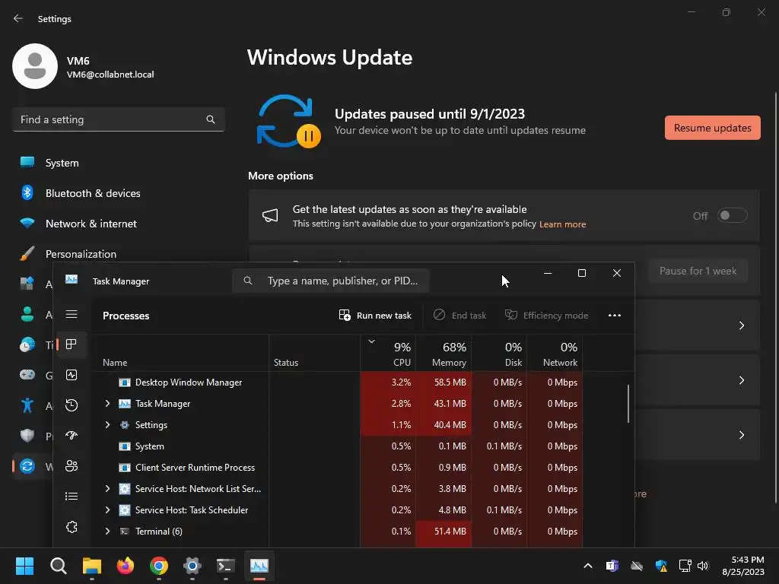Viewport: 779px width, 584px height.
Task: Sort processes by CPU column
Action: (388, 353)
